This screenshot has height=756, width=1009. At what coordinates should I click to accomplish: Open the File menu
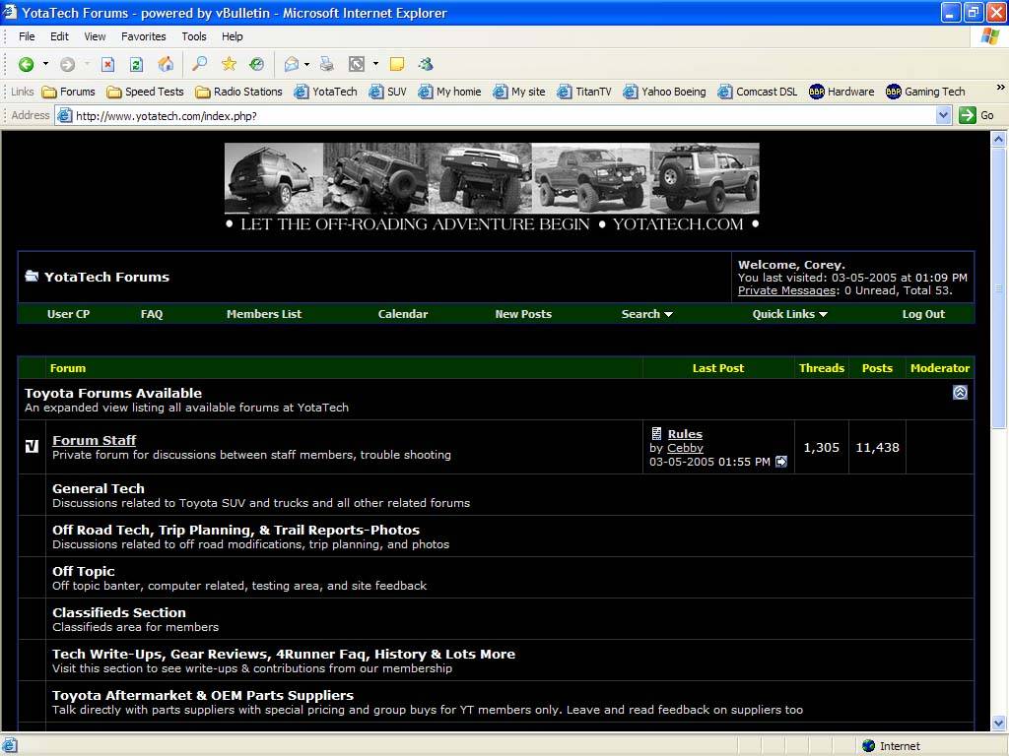click(x=27, y=36)
